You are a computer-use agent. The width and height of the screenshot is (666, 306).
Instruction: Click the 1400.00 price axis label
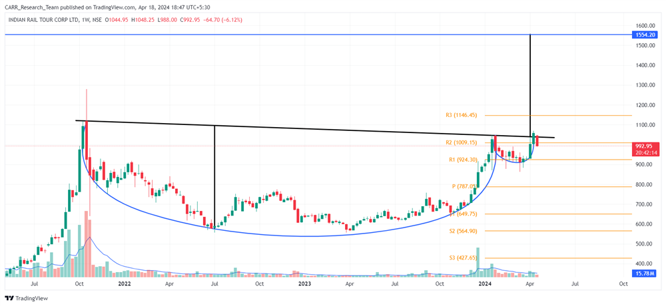[x=646, y=65]
